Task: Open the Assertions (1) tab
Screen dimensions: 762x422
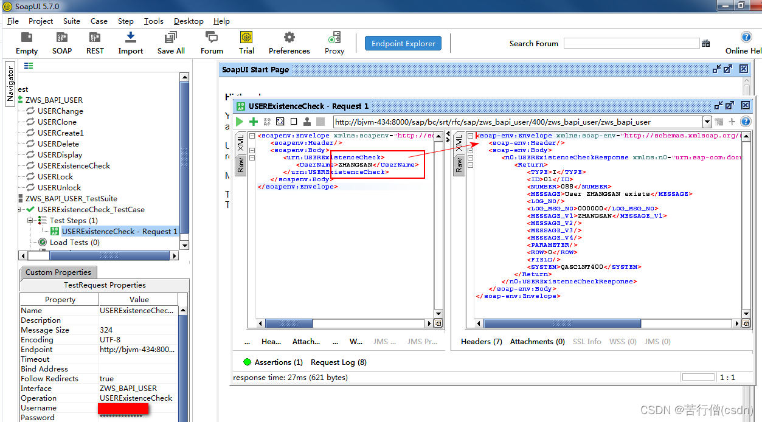Action: tap(272, 362)
